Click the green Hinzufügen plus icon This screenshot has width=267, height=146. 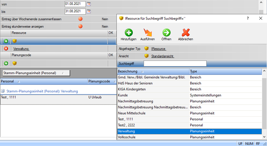(x=128, y=33)
